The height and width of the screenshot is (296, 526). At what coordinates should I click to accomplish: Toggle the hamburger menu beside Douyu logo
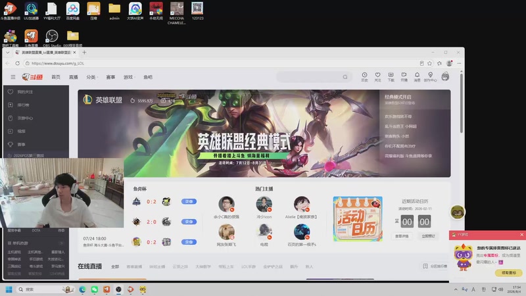pos(13,77)
